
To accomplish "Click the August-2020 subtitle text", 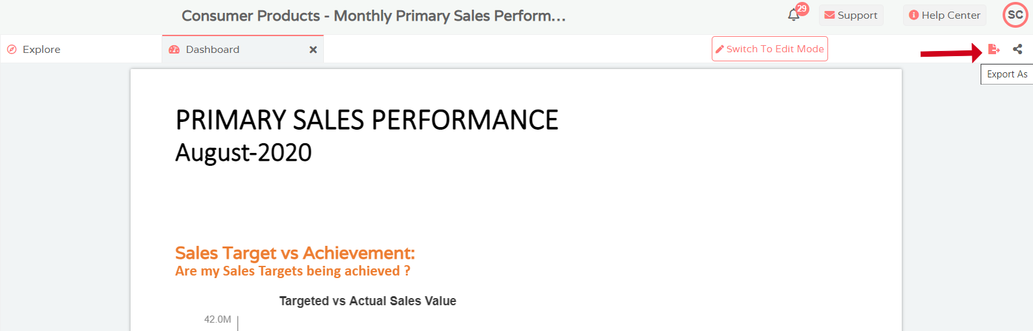I will point(244,153).
